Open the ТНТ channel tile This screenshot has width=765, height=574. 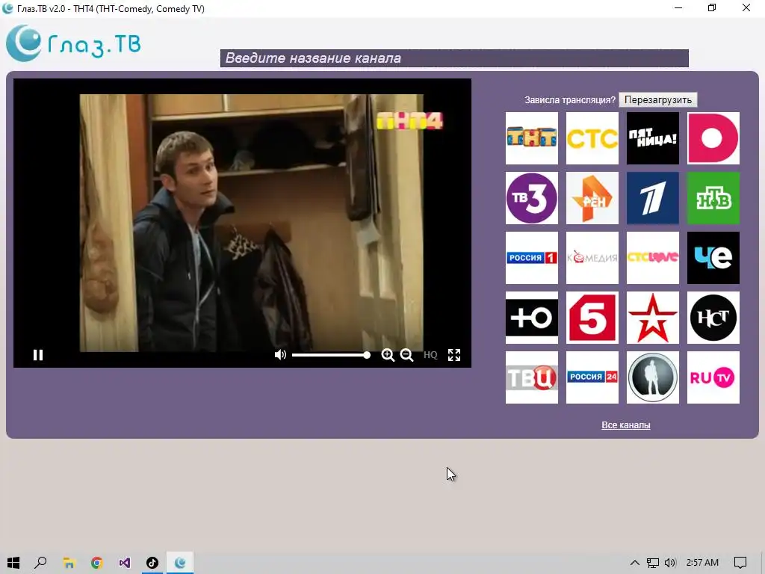pos(531,138)
